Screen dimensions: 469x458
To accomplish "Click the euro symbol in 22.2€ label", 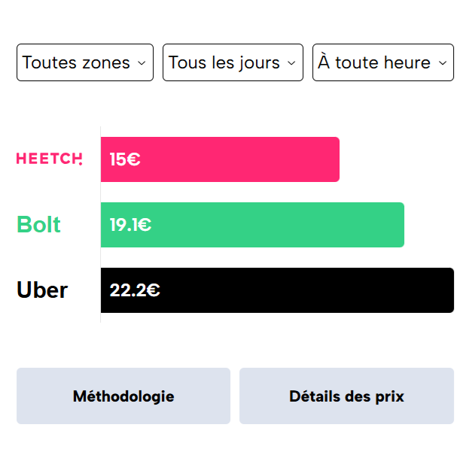I will pos(154,290).
